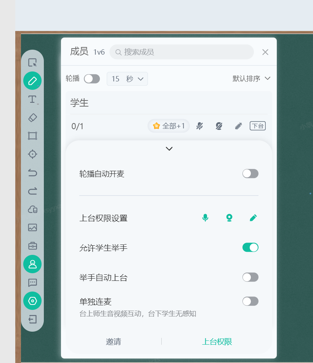Click the magnifier search icon
The image size is (313, 363).
click(x=118, y=52)
